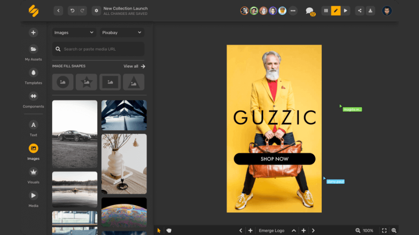
Task: Select the triangle image fill shape
Action: click(134, 82)
